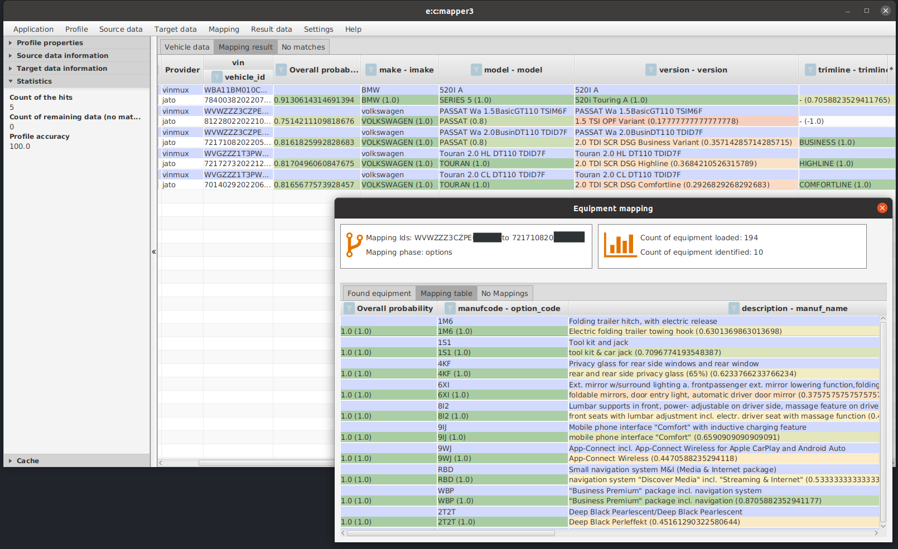Select option code cell 'RBD (1.0)'
898x549 pixels.
click(x=502, y=480)
